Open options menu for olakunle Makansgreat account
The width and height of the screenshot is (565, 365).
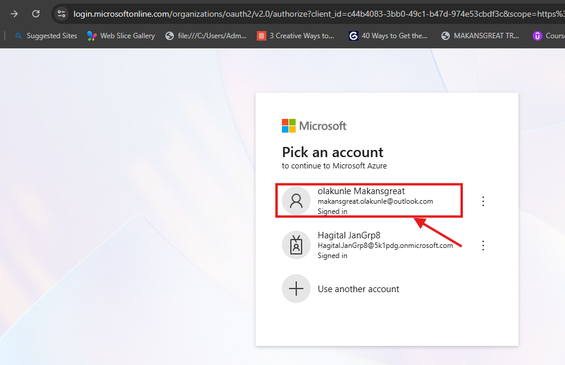tap(483, 201)
